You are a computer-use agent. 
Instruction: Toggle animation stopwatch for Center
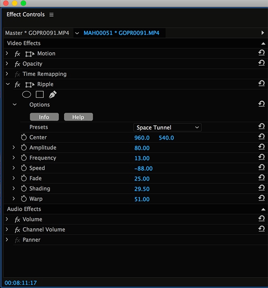tap(24, 138)
